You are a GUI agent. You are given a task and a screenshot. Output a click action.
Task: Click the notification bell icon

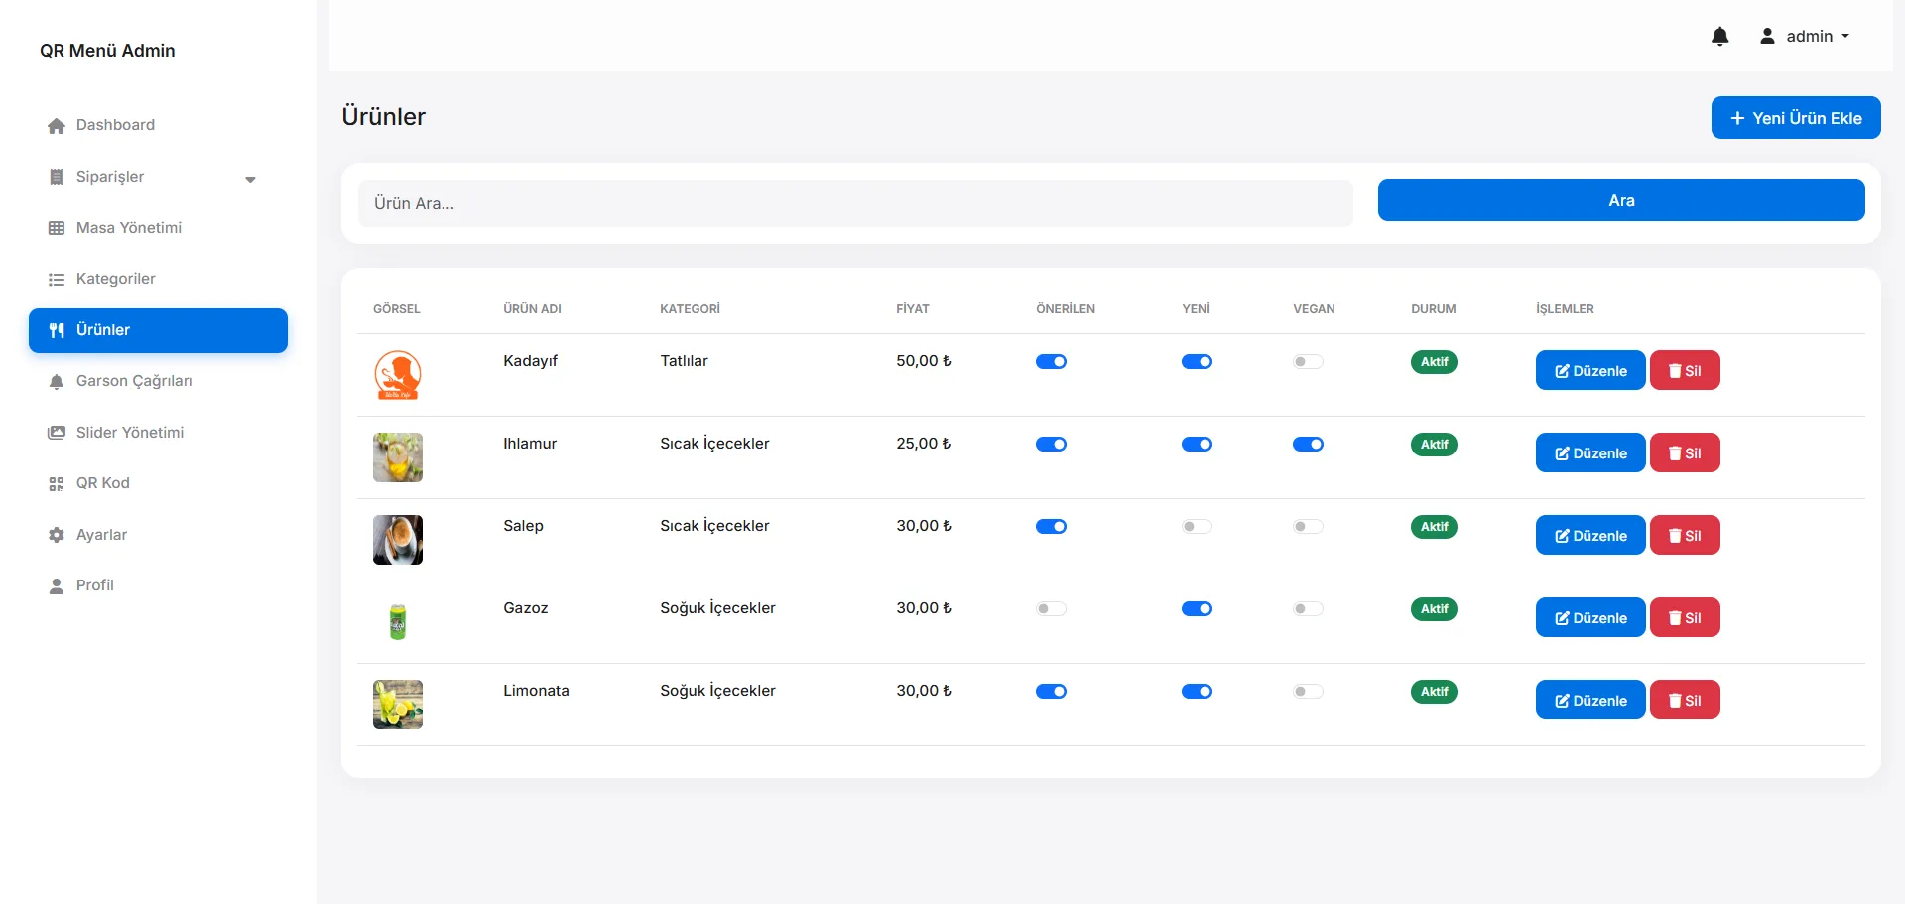coord(1719,37)
